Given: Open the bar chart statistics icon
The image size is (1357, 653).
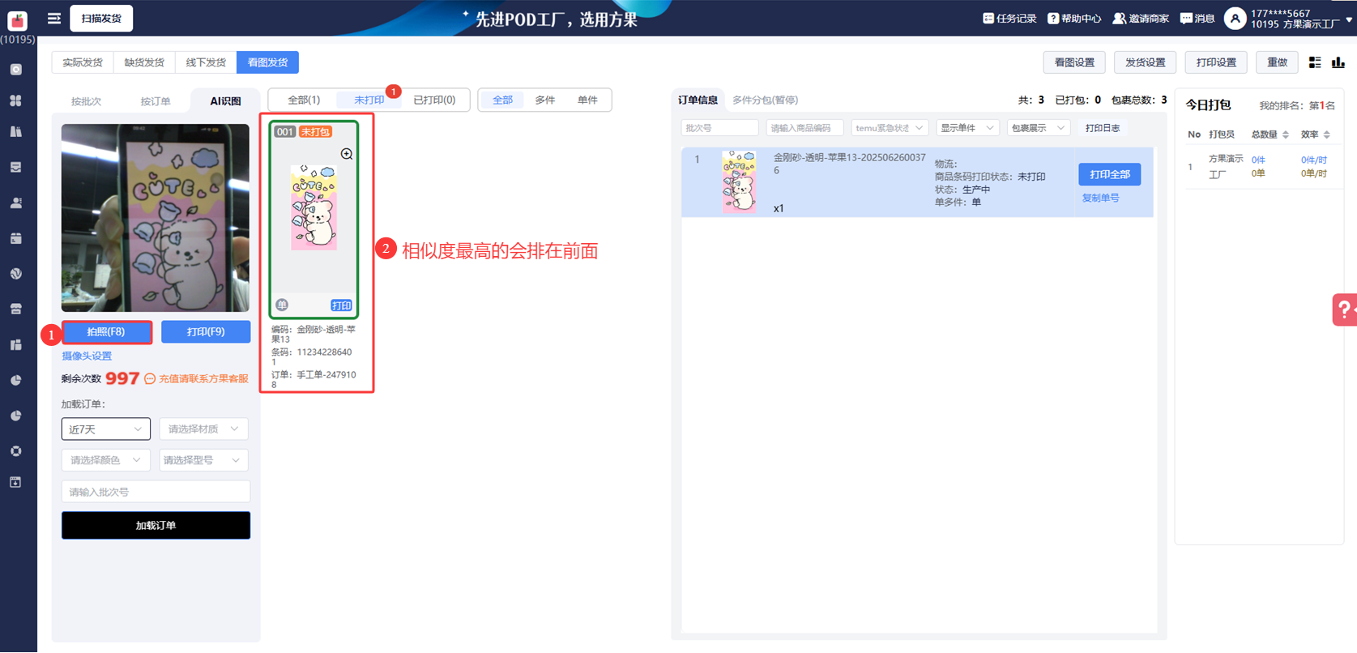Looking at the screenshot, I should tap(1338, 62).
